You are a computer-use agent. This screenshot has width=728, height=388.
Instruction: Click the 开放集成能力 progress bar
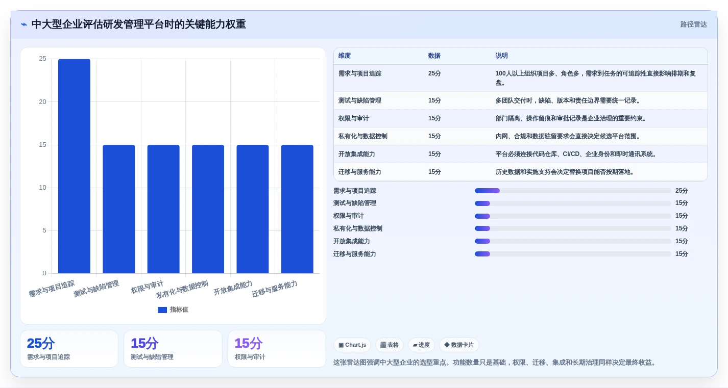coord(573,242)
